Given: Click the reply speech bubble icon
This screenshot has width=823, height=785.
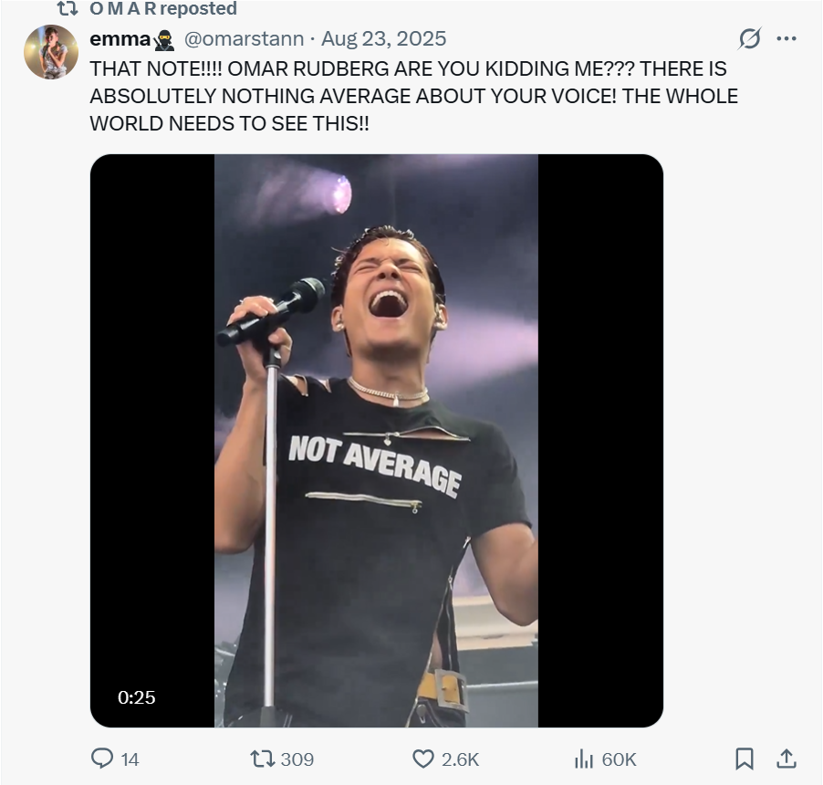Looking at the screenshot, I should (101, 759).
